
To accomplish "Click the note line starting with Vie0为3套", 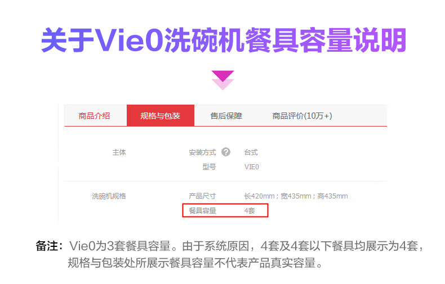I will [246, 246].
